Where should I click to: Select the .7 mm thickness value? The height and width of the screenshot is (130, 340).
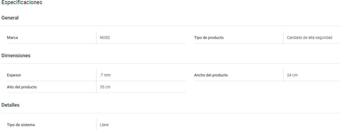pos(105,75)
